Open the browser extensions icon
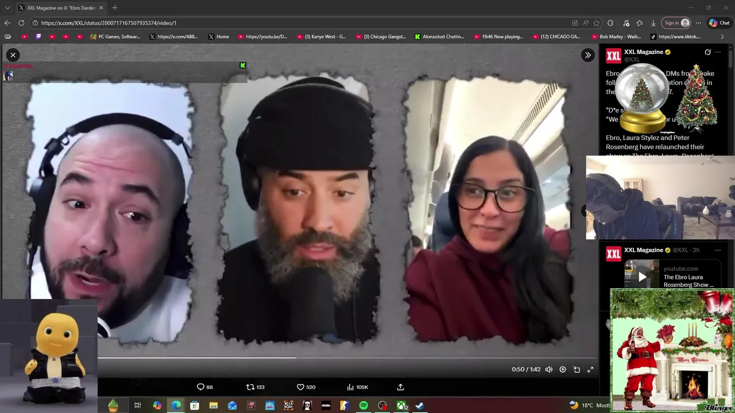 point(610,23)
